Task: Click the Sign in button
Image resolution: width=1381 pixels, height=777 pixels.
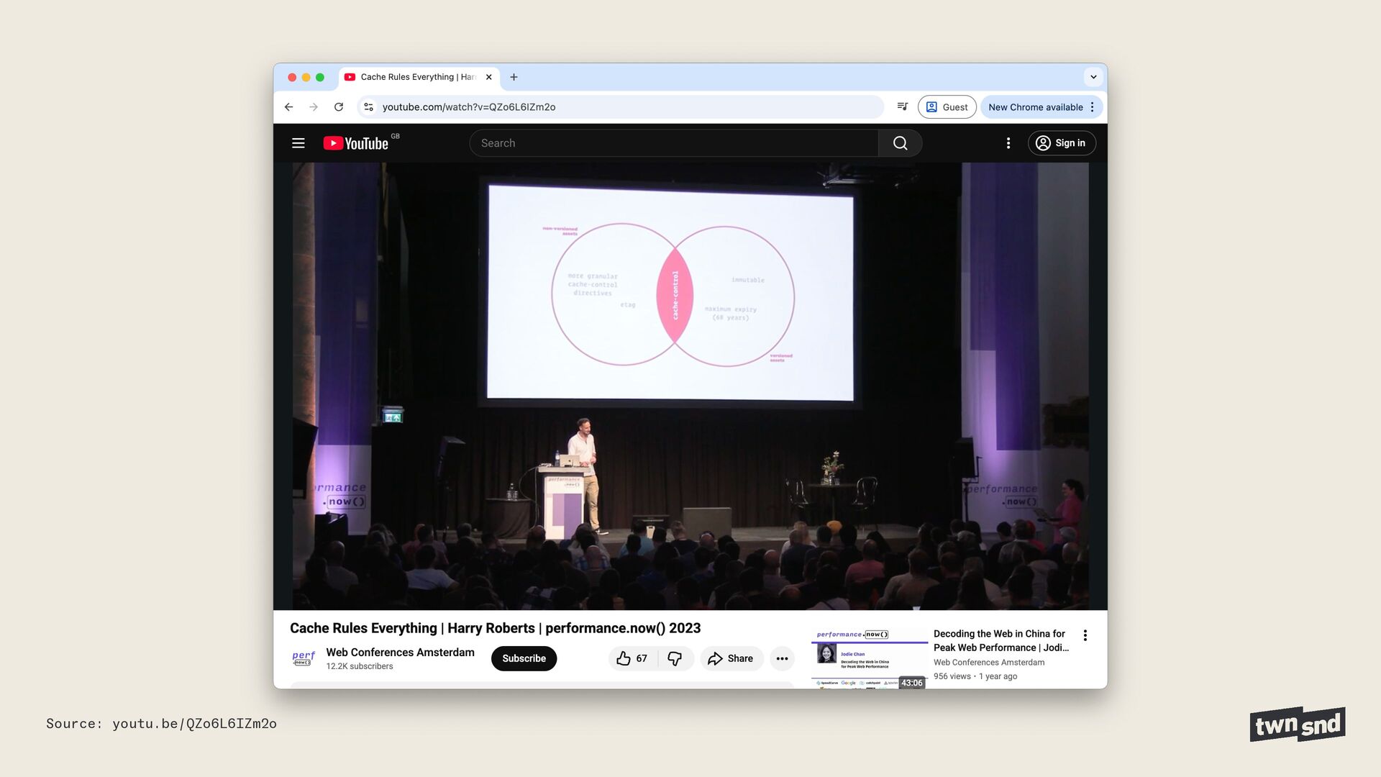Action: coord(1061,143)
